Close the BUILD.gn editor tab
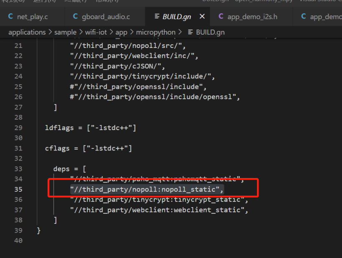Viewport: 342px width, 258px height. 202,17
